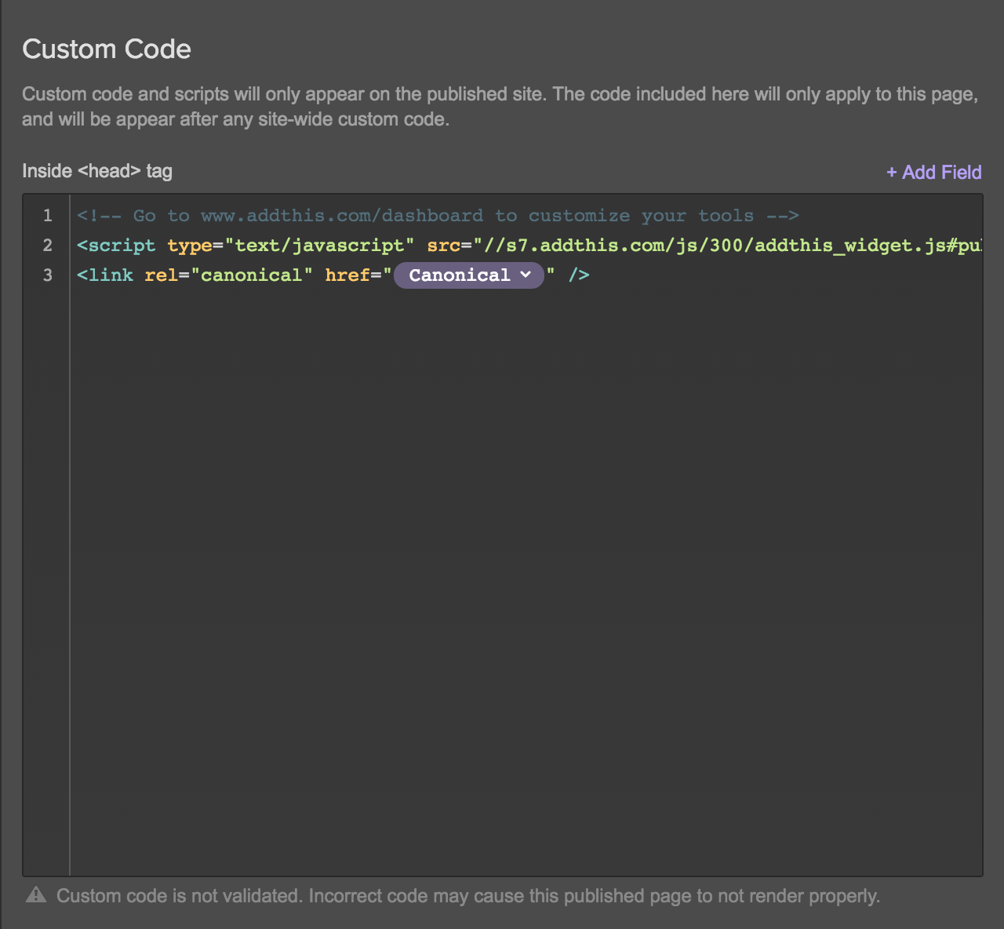This screenshot has height=929, width=1004.
Task: Select line number 3 in the gutter
Action: coord(48,275)
